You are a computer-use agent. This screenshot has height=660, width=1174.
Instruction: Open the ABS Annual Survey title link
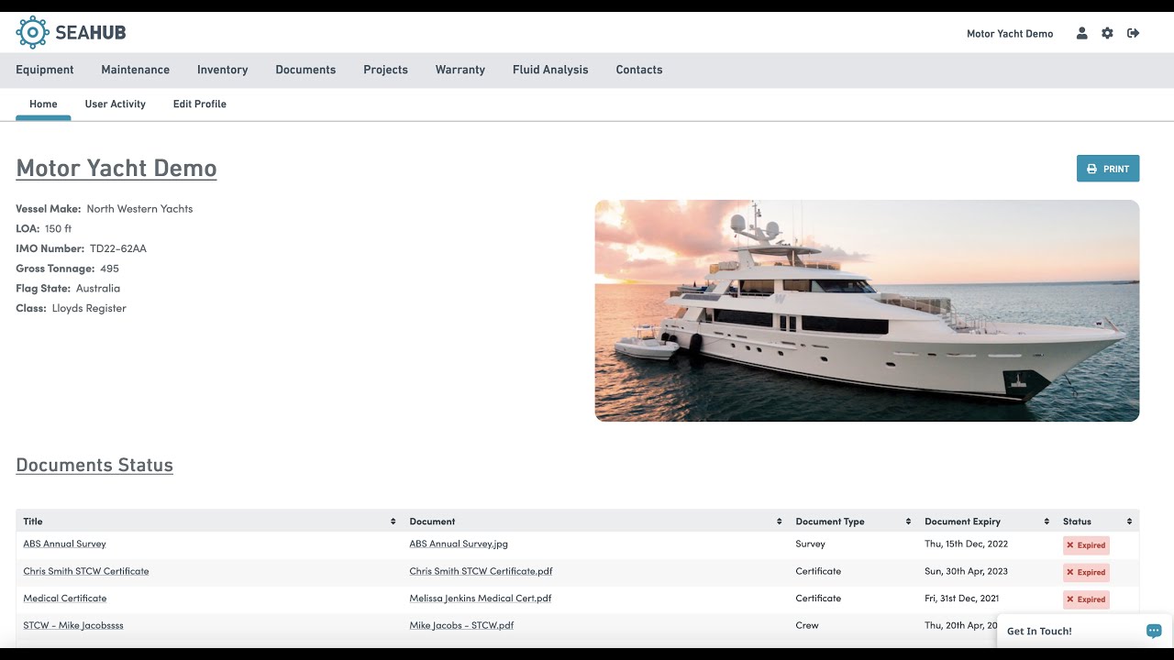64,544
